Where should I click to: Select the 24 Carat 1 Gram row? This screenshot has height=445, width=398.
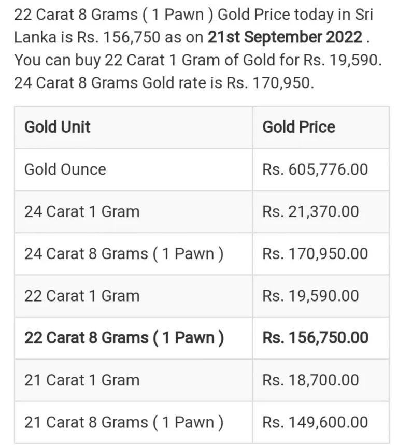tap(202, 212)
